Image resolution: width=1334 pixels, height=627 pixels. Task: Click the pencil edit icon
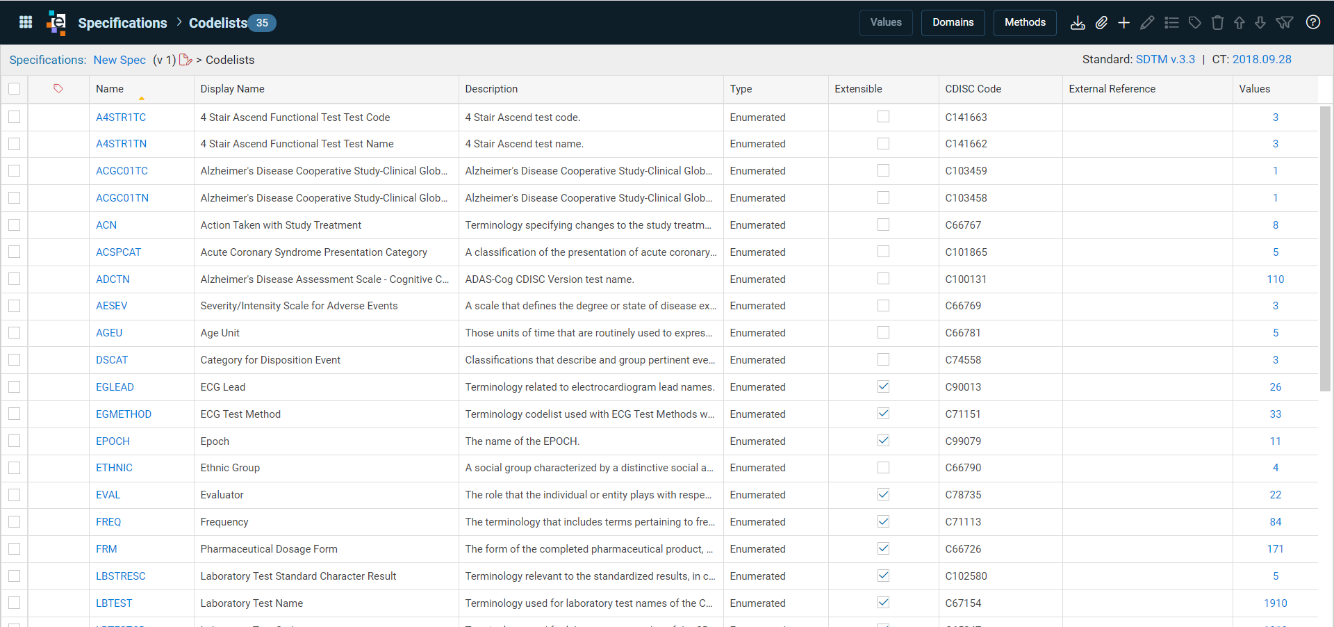coord(1147,23)
